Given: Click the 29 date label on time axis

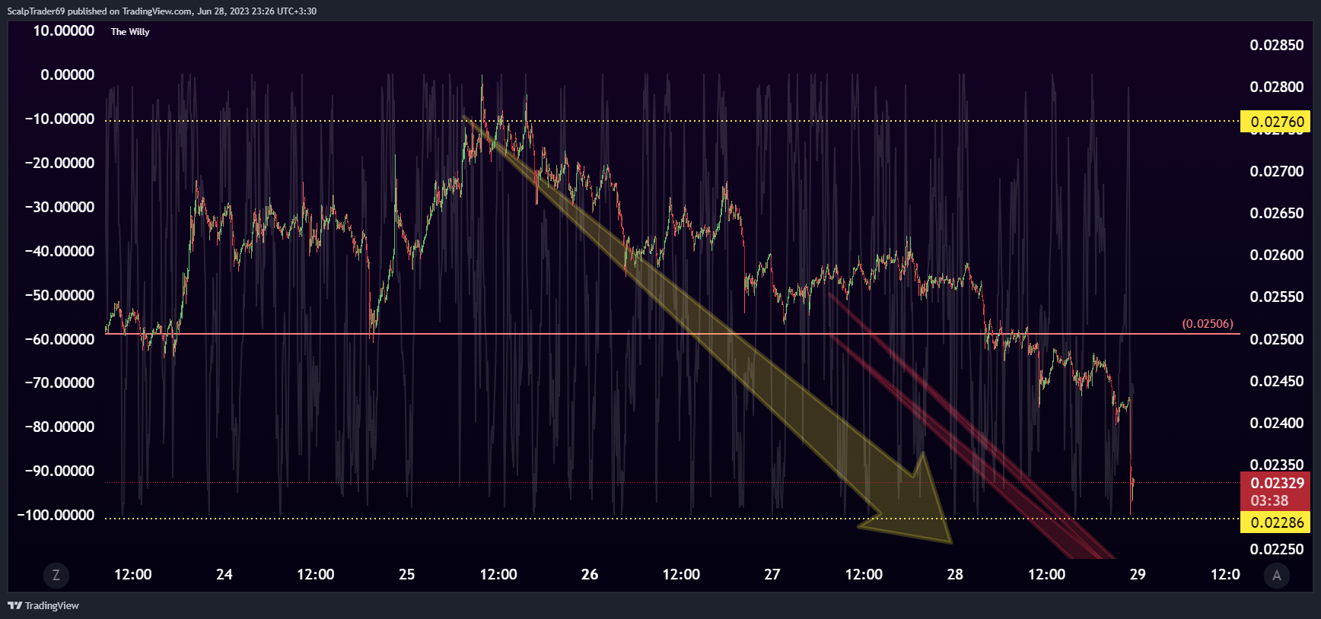Looking at the screenshot, I should point(1138,574).
